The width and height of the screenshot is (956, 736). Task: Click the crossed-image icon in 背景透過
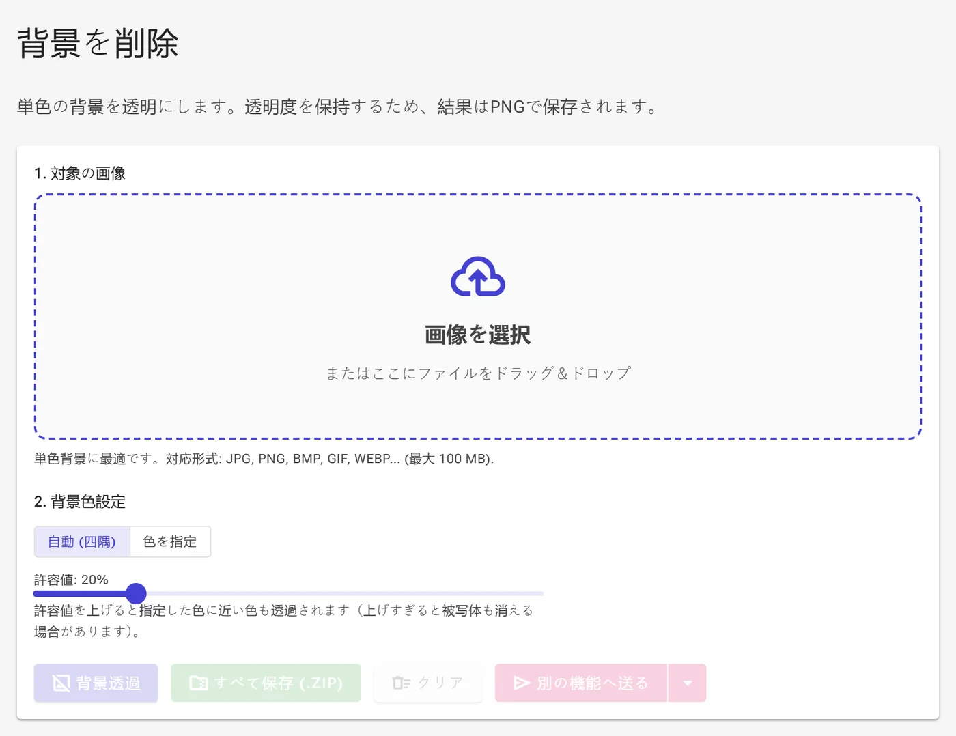pos(61,683)
